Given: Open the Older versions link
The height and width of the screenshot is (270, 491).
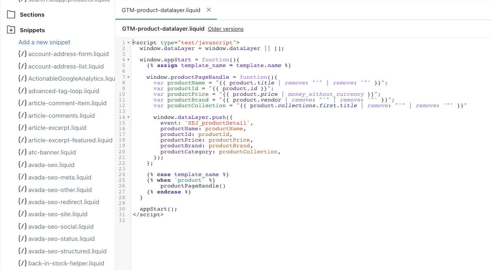Looking at the screenshot, I should point(225,28).
